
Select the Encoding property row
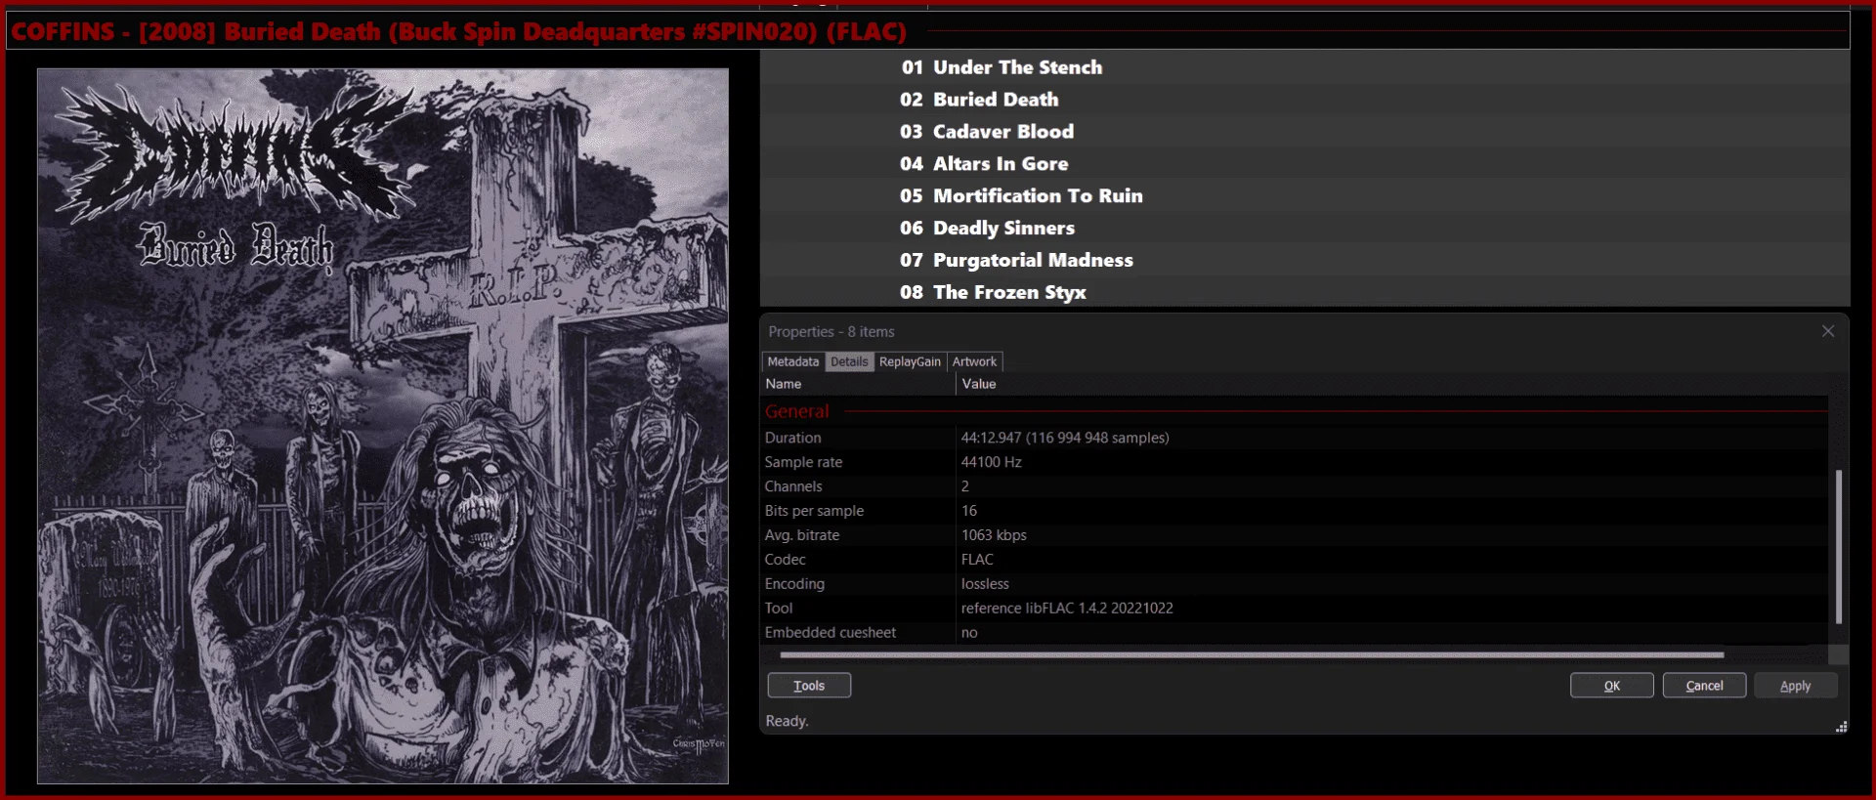click(1295, 584)
